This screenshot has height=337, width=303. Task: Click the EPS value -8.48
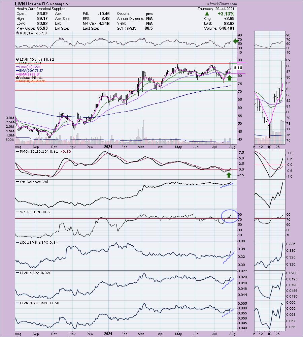104,19
